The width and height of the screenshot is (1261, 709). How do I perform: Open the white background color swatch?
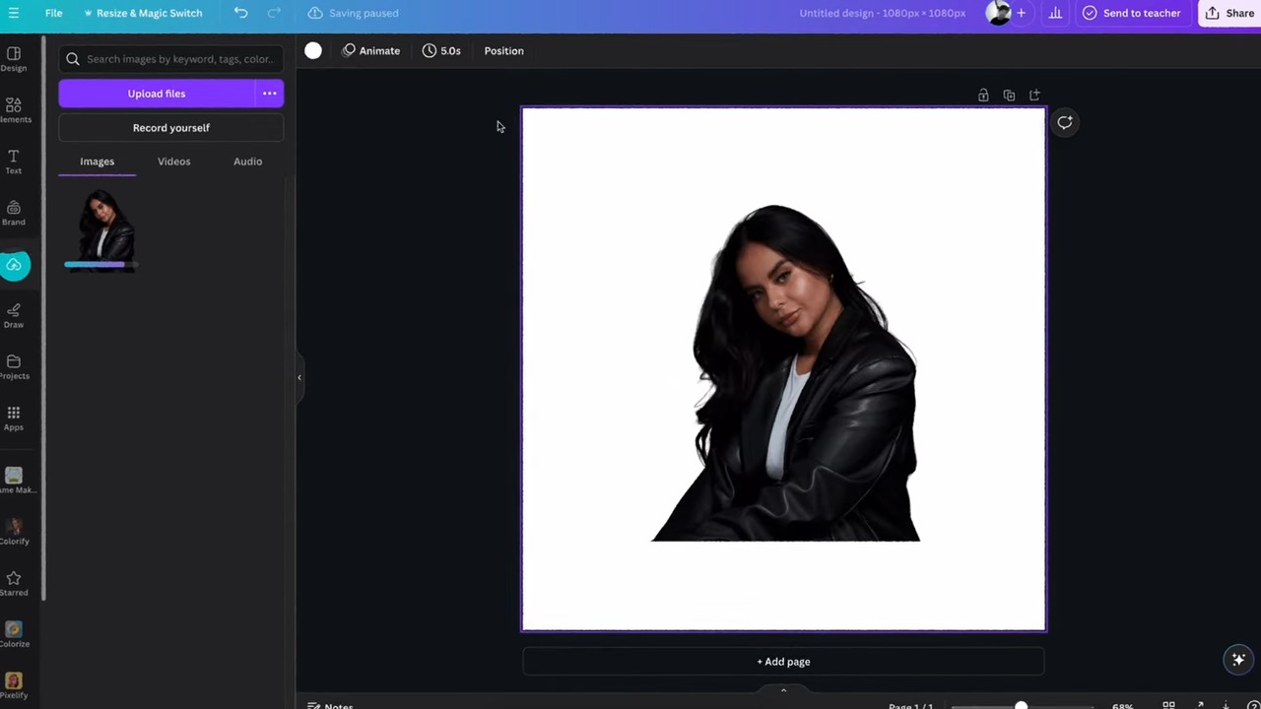[313, 51]
